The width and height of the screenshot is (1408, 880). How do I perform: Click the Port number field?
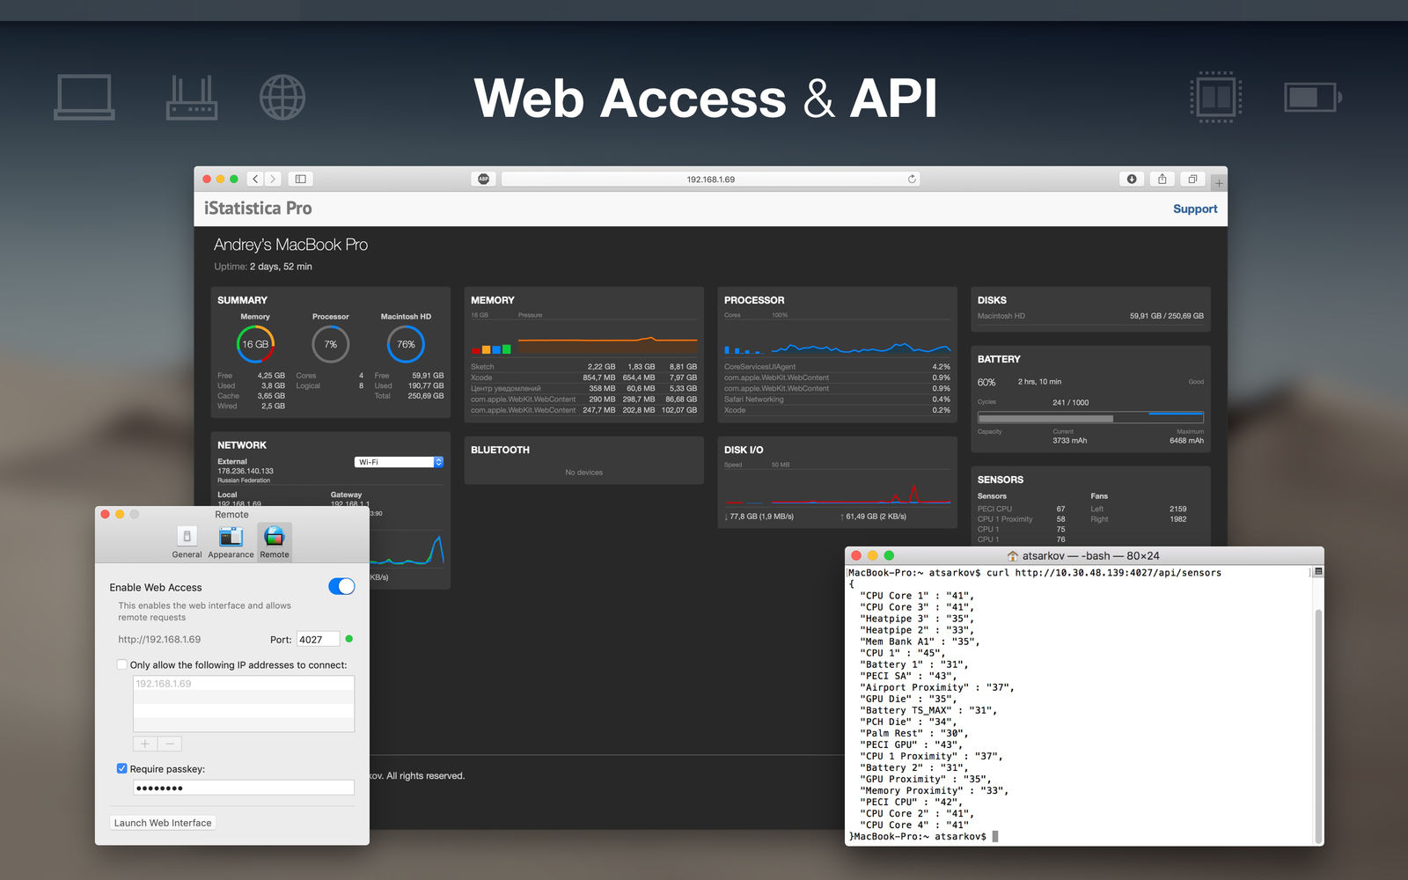[318, 640]
